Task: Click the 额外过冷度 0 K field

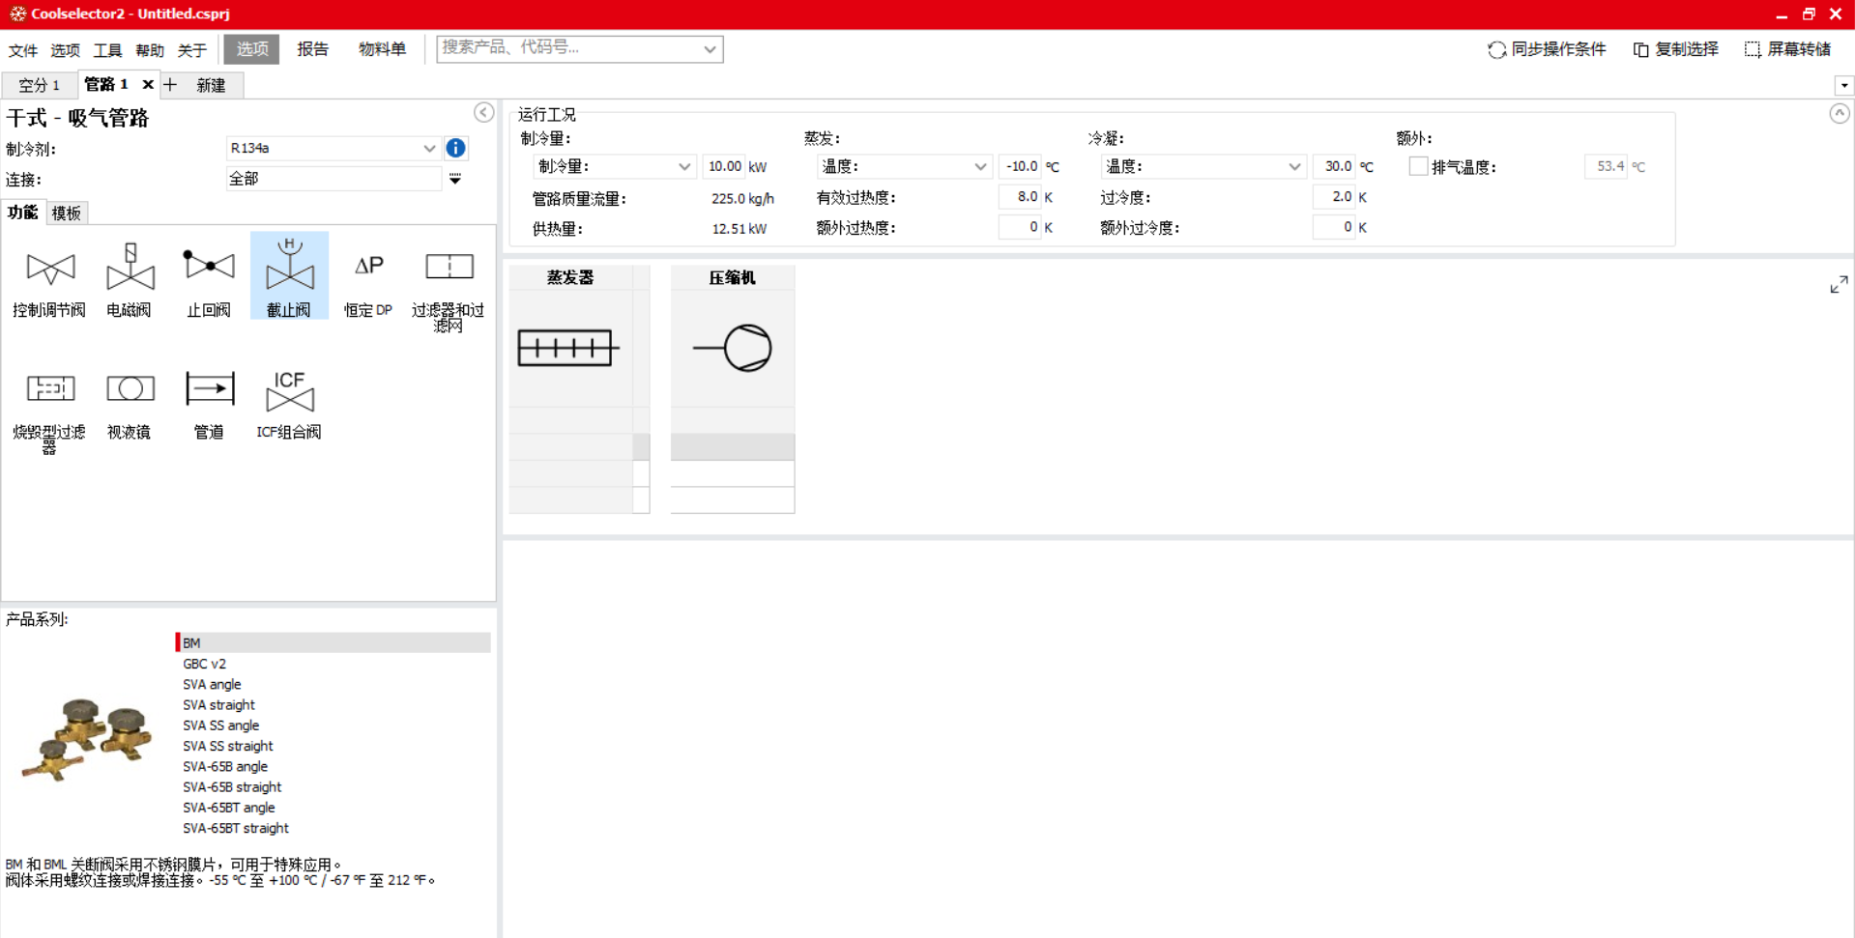Action: [x=1335, y=227]
